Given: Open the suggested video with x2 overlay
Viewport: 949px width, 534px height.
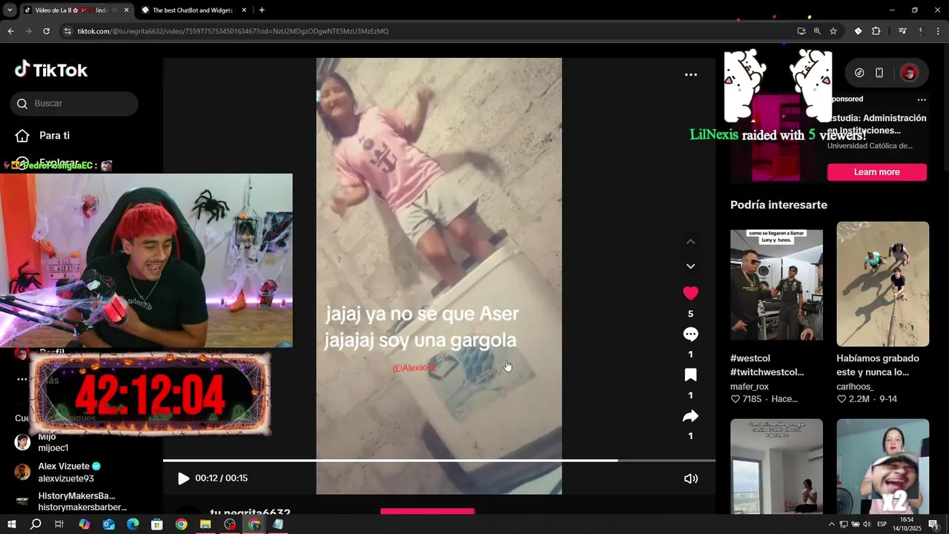Looking at the screenshot, I should point(882,466).
